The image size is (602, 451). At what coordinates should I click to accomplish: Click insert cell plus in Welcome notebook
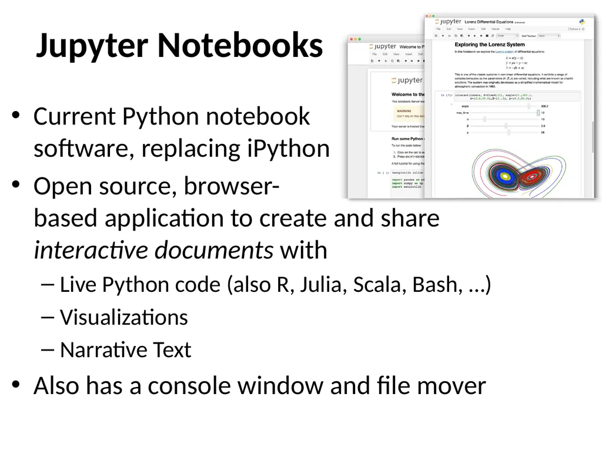click(379, 61)
